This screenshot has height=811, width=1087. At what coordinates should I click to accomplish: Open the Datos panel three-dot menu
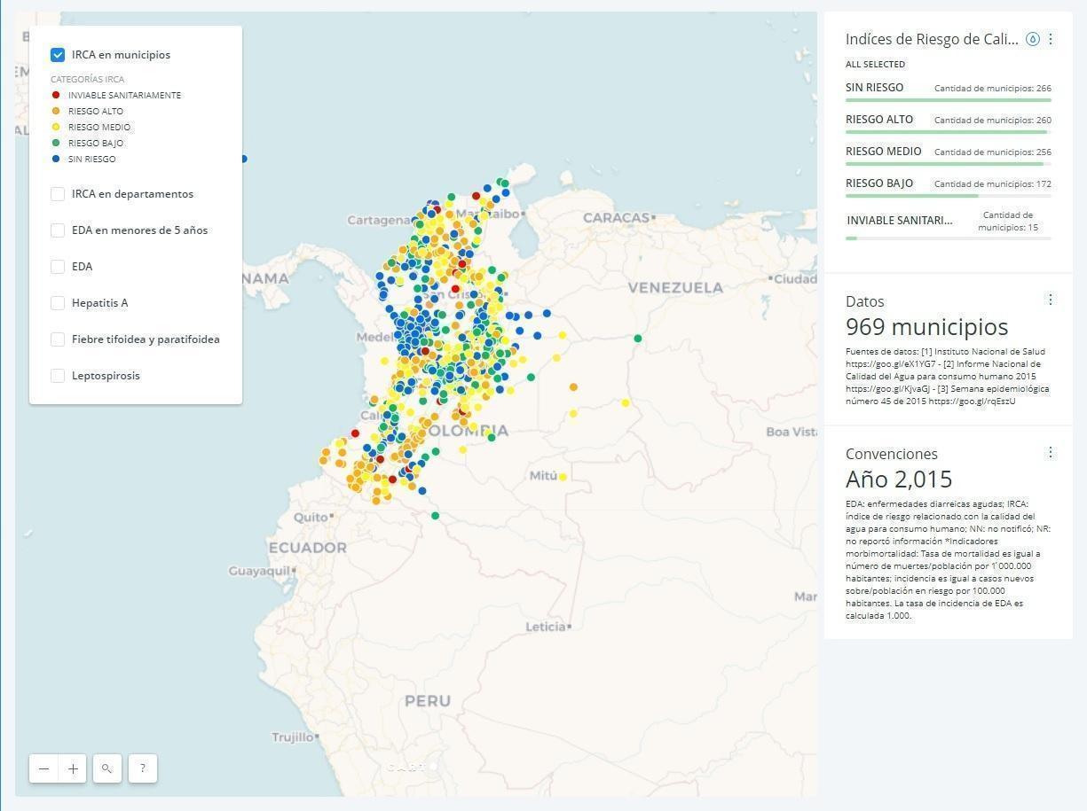tap(1051, 300)
